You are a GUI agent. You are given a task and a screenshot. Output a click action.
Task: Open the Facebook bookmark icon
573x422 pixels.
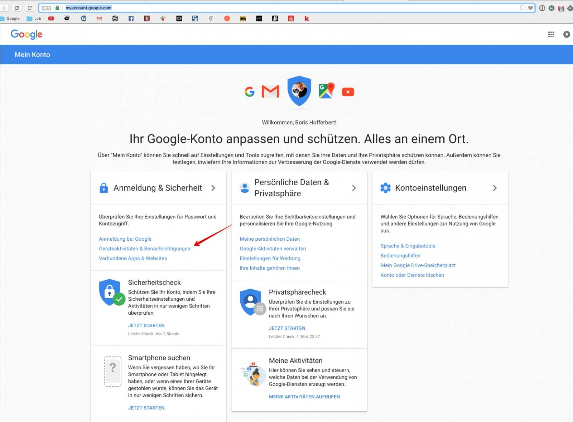[x=131, y=19]
